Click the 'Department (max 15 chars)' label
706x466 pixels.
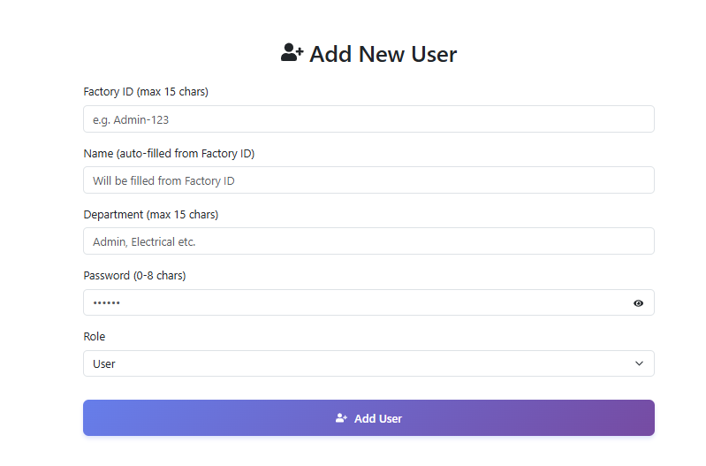[x=151, y=215]
